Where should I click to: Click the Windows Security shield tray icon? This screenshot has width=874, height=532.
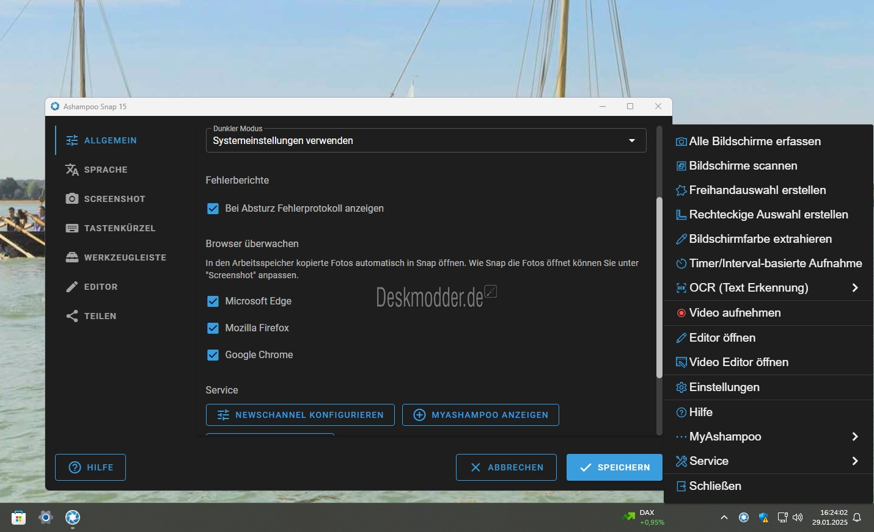[x=763, y=517]
